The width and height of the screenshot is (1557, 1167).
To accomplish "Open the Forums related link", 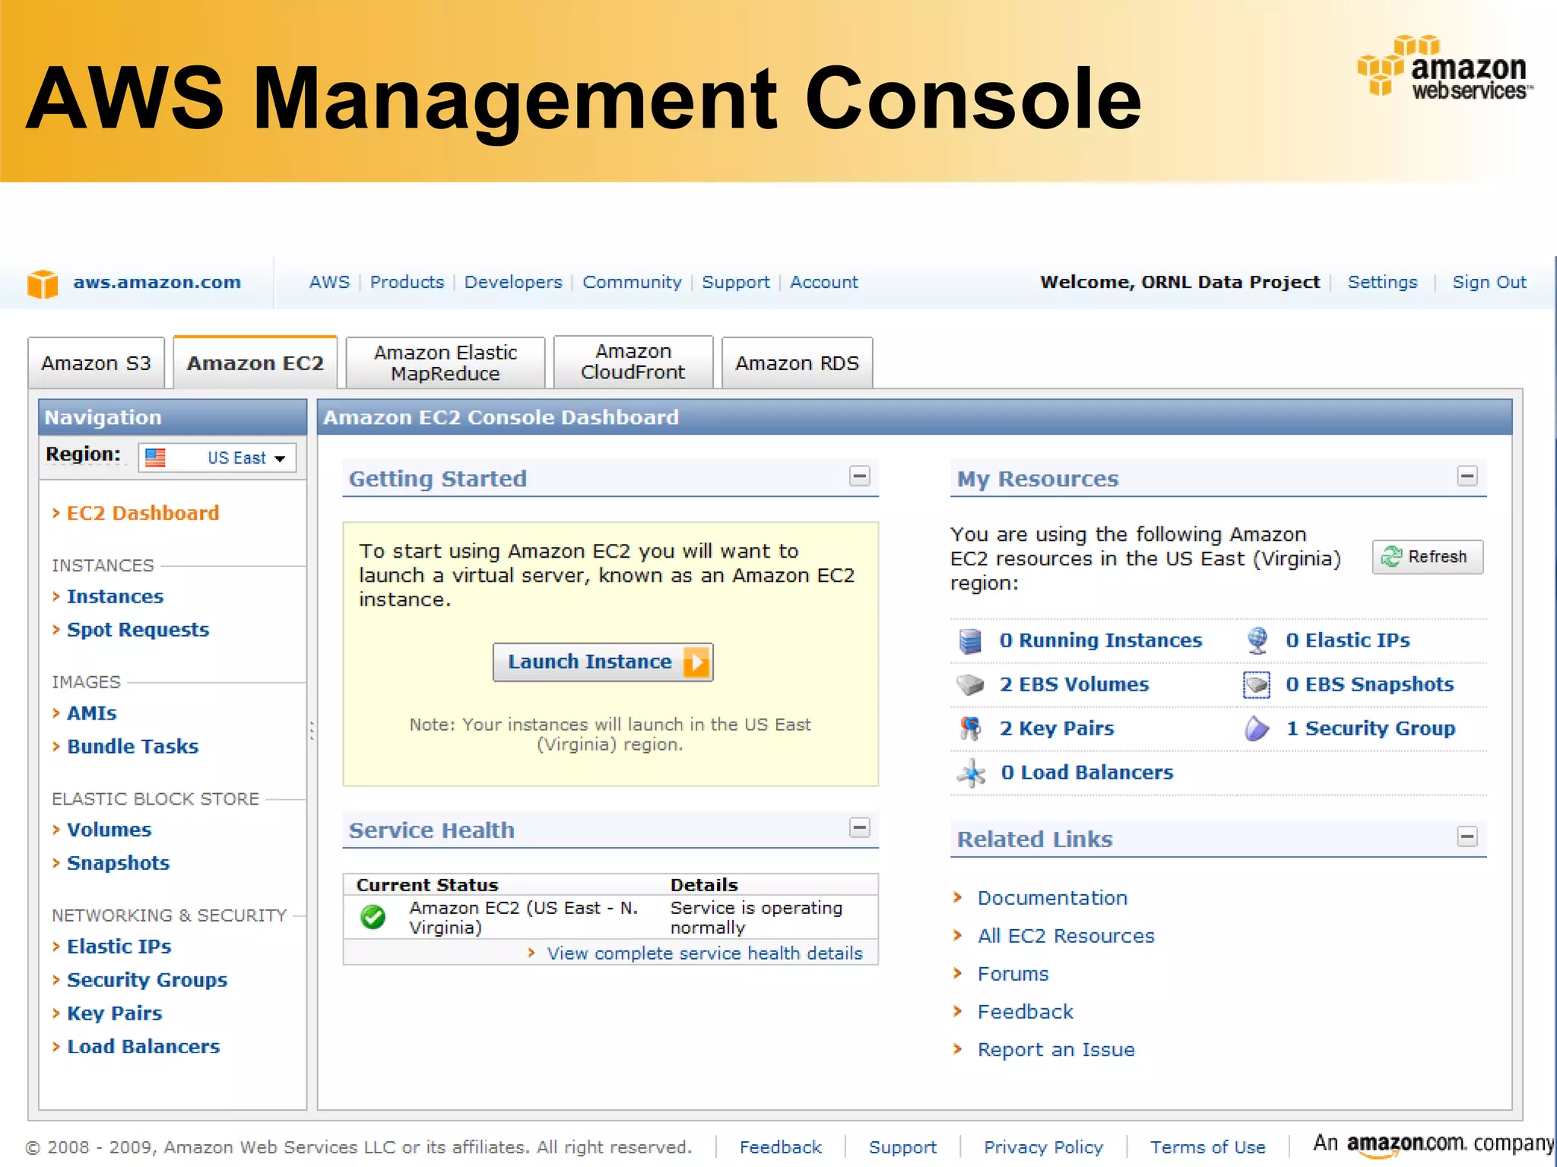I will [x=1013, y=974].
